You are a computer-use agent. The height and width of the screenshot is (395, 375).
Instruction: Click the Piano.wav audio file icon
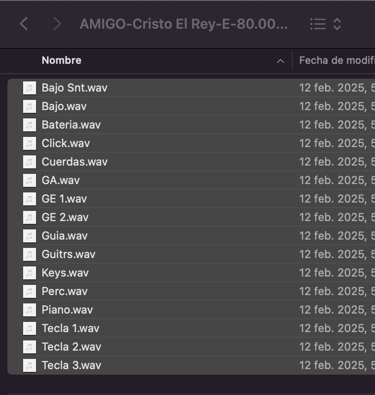[30, 310]
